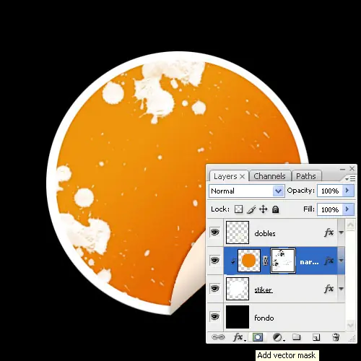Lock position move icon
The width and height of the screenshot is (361, 361).
coord(264,209)
